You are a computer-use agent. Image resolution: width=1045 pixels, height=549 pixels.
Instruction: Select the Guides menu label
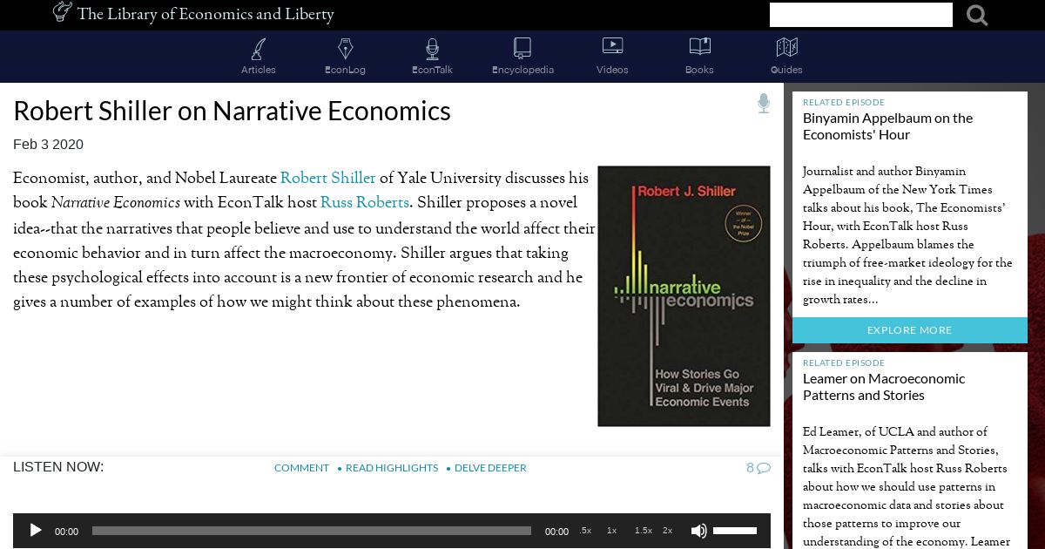pyautogui.click(x=786, y=70)
